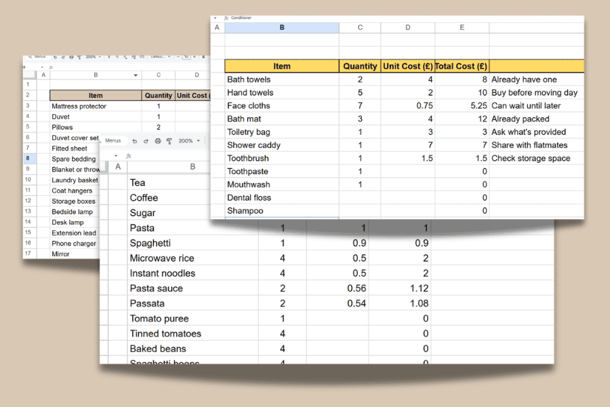
Task: Open name box dropdown in bathroom sheet
Action: click(x=215, y=18)
